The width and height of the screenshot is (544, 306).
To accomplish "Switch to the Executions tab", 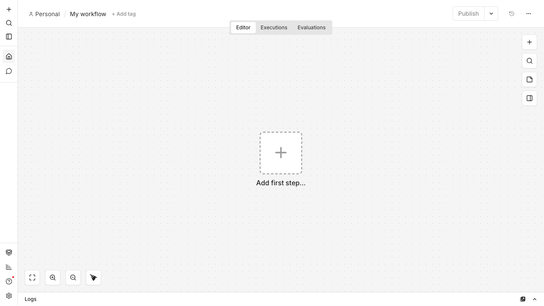I will pos(274,28).
